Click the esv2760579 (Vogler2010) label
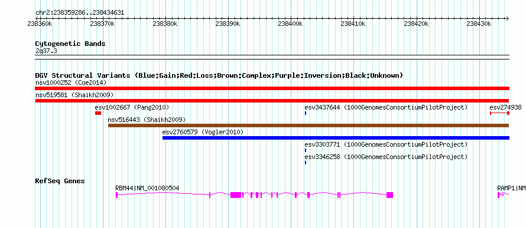526x228 pixels. (203, 132)
